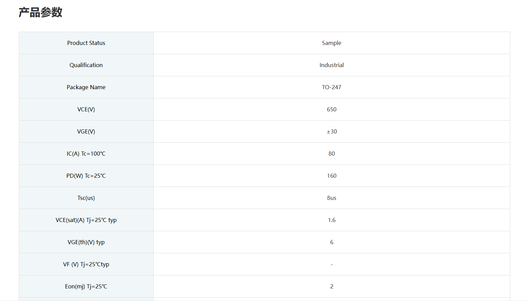This screenshot has width=529, height=301.
Task: Click the ±30 value cell
Action: [x=331, y=131]
